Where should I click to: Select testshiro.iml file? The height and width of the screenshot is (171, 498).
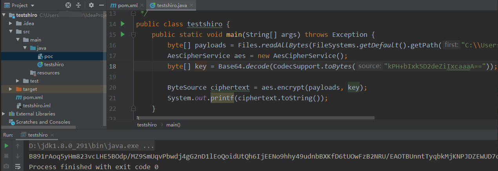(37, 106)
